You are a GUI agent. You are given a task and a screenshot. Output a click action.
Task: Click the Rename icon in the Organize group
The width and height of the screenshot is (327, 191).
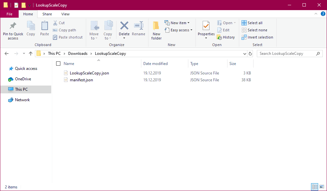tap(138, 26)
